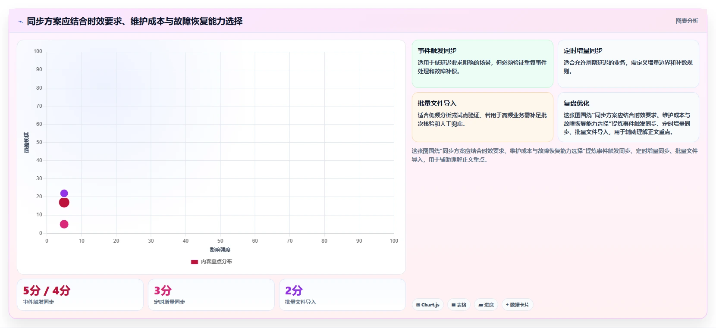Open the 复盘优化 card

[x=628, y=117]
